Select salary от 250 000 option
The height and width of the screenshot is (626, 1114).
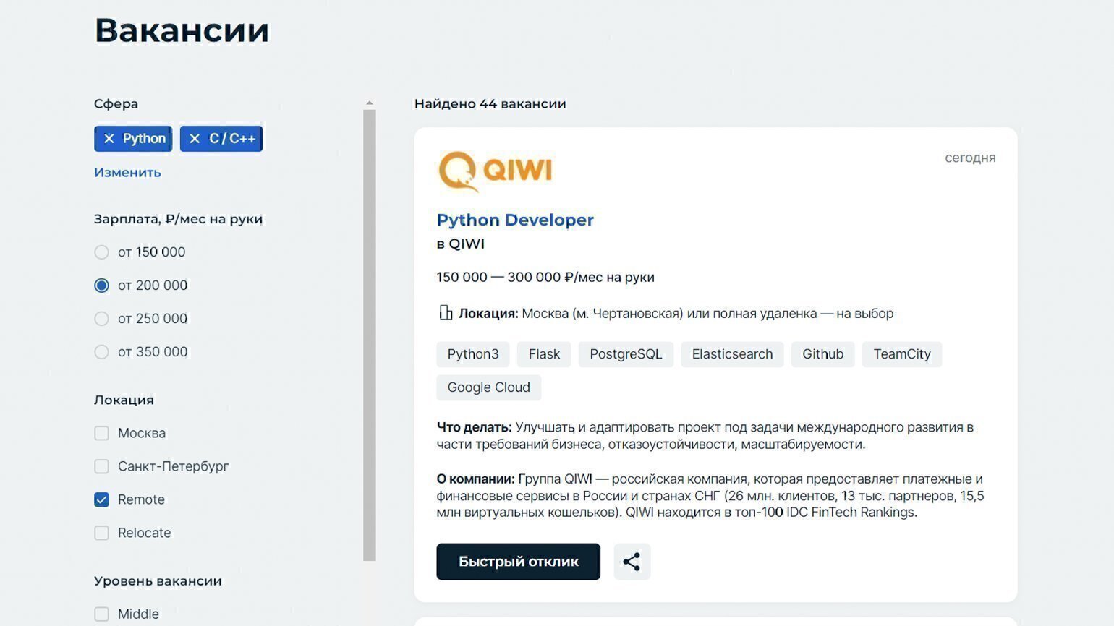(102, 319)
